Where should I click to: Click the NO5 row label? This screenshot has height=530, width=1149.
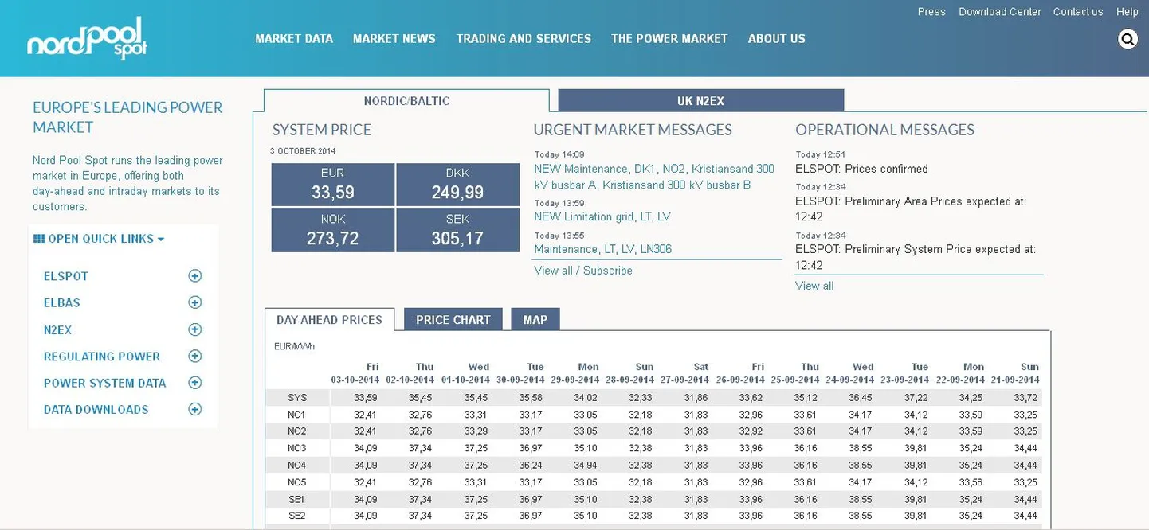tap(296, 482)
